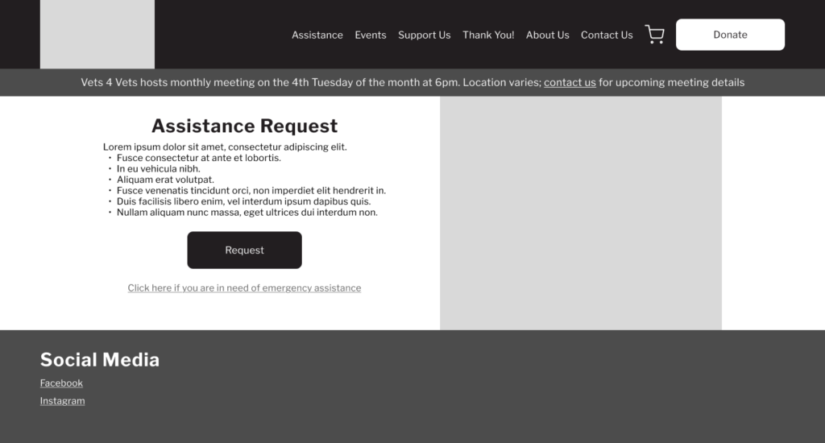Click Contact Us in the top navigation

click(x=606, y=35)
